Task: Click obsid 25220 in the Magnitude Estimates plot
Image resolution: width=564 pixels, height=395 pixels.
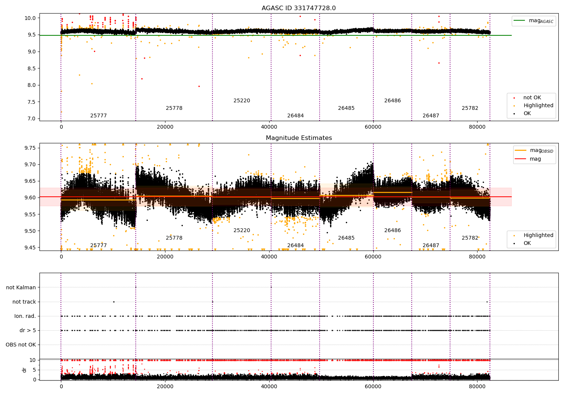Action: (x=242, y=231)
